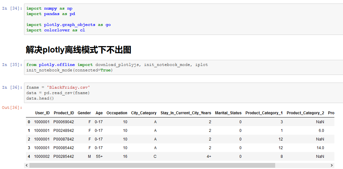The height and width of the screenshot is (169, 343).
Task: Click the M gender cell
Action: [89, 157]
